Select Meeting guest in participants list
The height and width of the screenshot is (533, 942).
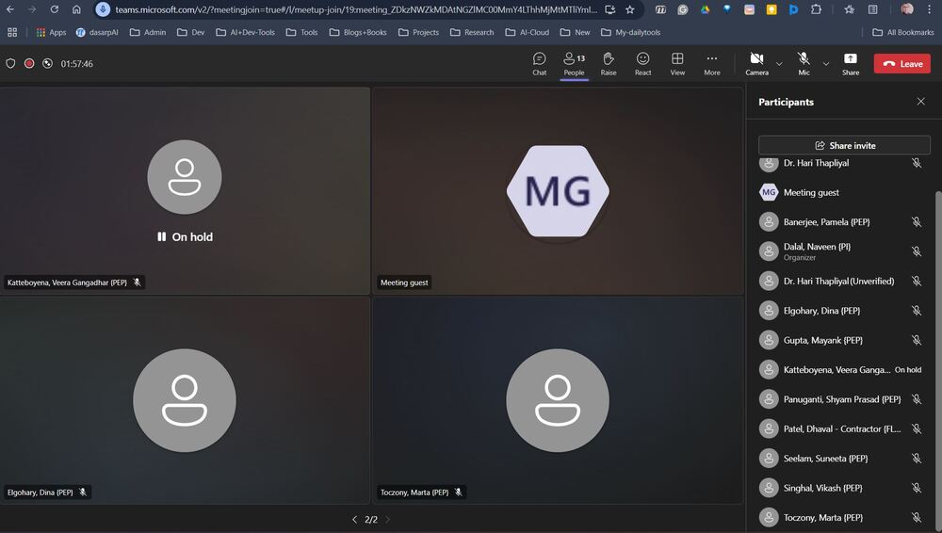click(x=841, y=192)
